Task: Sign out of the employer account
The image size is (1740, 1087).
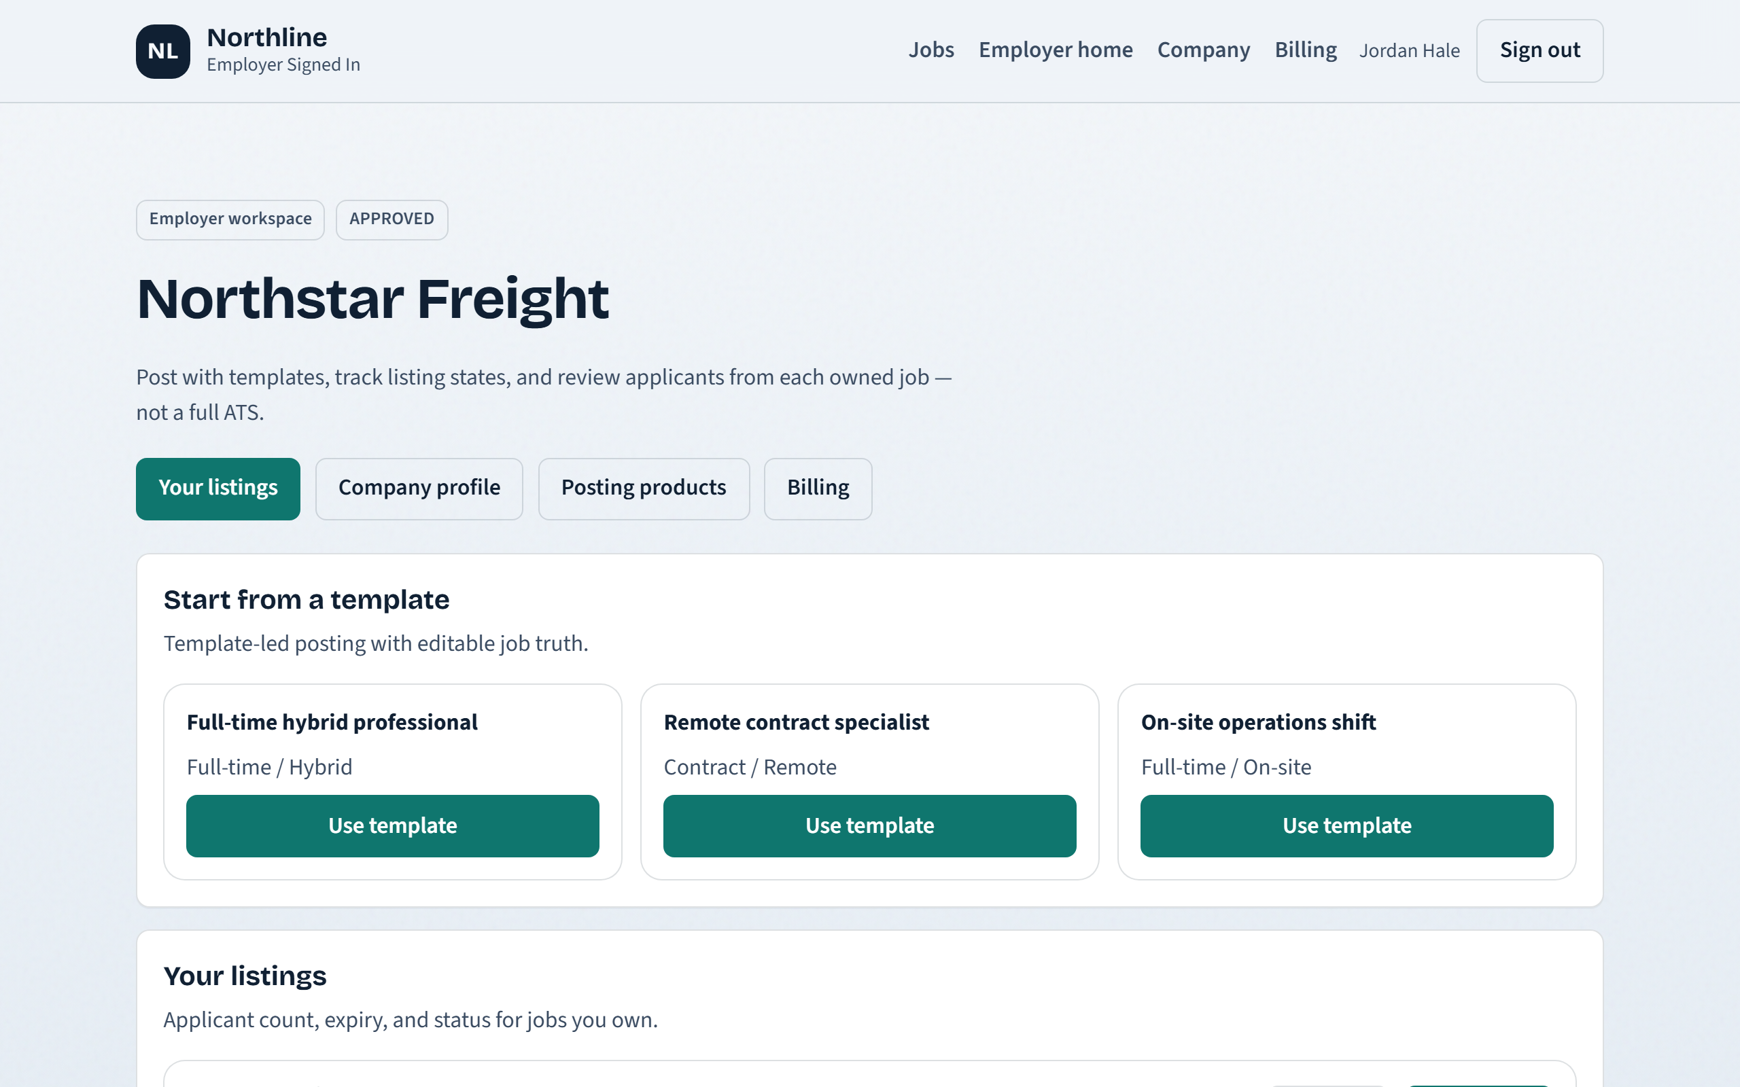Action: coord(1539,50)
